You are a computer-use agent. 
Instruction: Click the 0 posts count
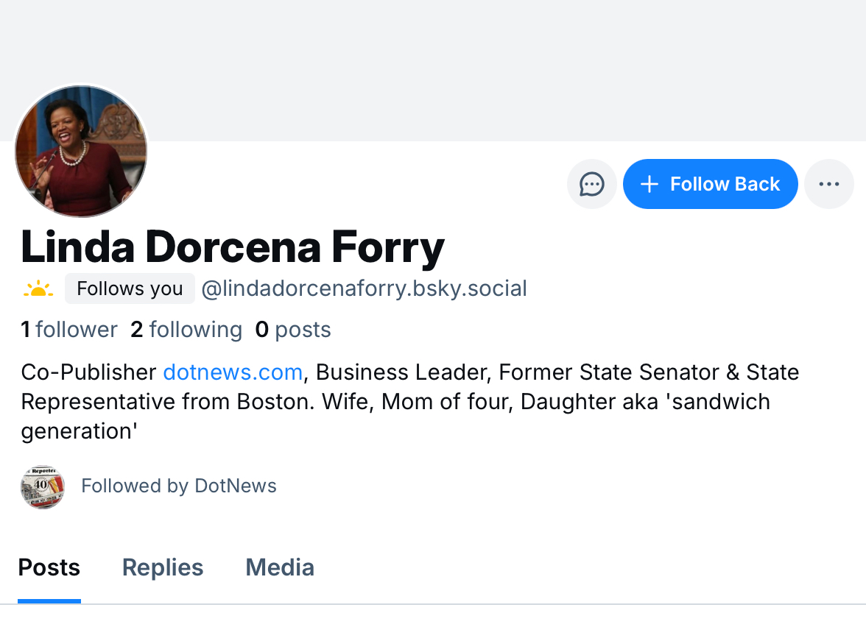pyautogui.click(x=293, y=330)
